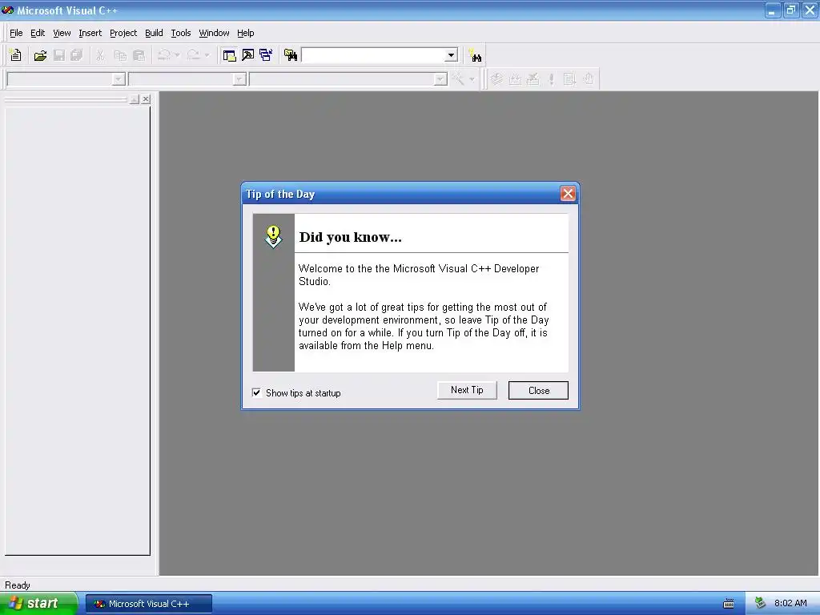This screenshot has height=615, width=820.
Task: Open the Insert menu
Action: point(90,33)
